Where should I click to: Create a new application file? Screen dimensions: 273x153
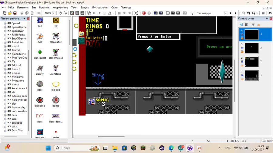[5, 13]
